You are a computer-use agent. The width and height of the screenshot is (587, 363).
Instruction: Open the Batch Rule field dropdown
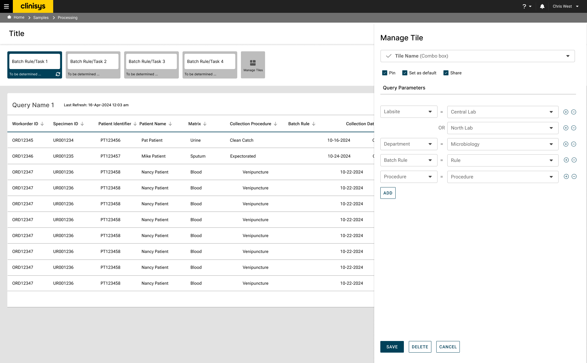pos(409,160)
